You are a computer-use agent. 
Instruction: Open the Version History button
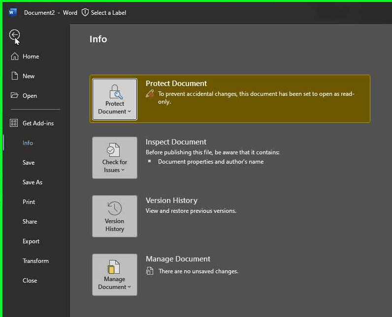click(115, 216)
